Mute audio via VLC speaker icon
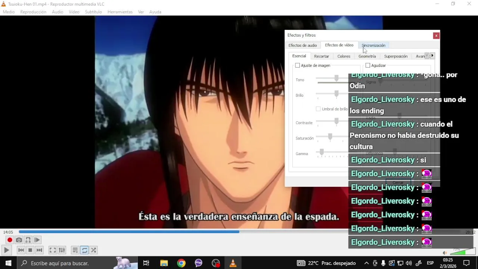The height and width of the screenshot is (269, 478). [444, 253]
